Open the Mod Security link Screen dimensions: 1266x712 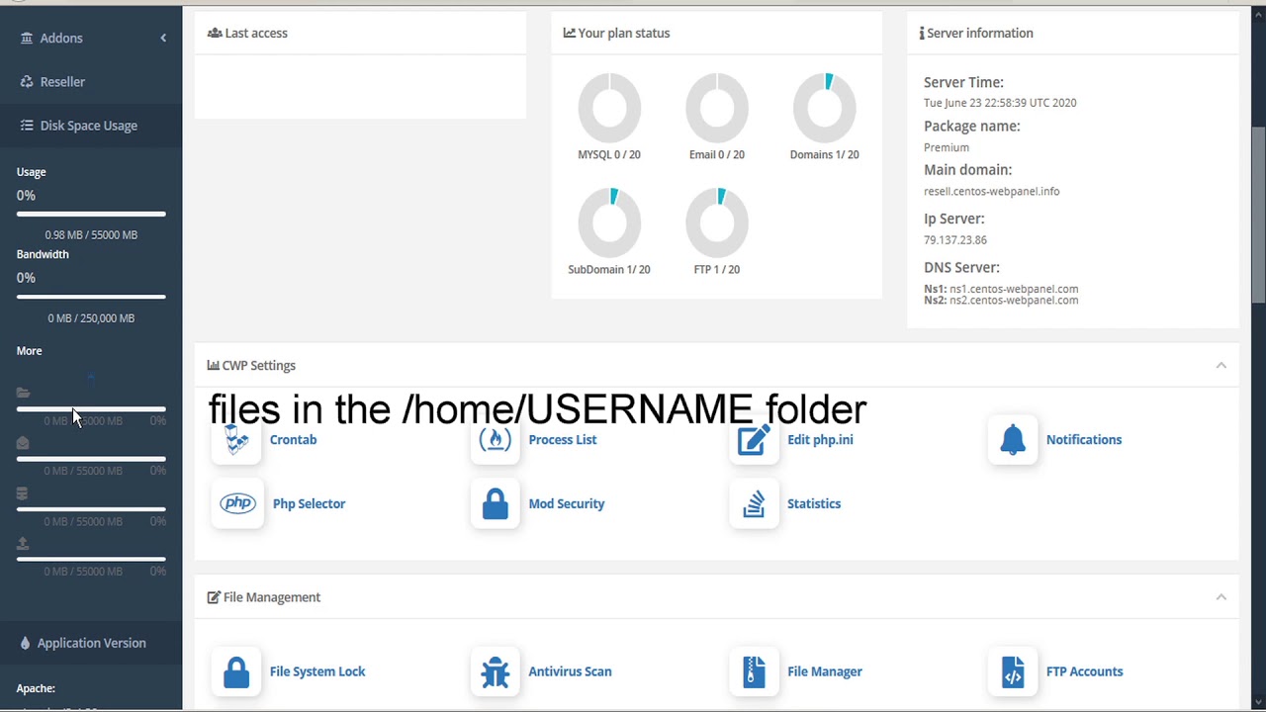[x=566, y=503]
